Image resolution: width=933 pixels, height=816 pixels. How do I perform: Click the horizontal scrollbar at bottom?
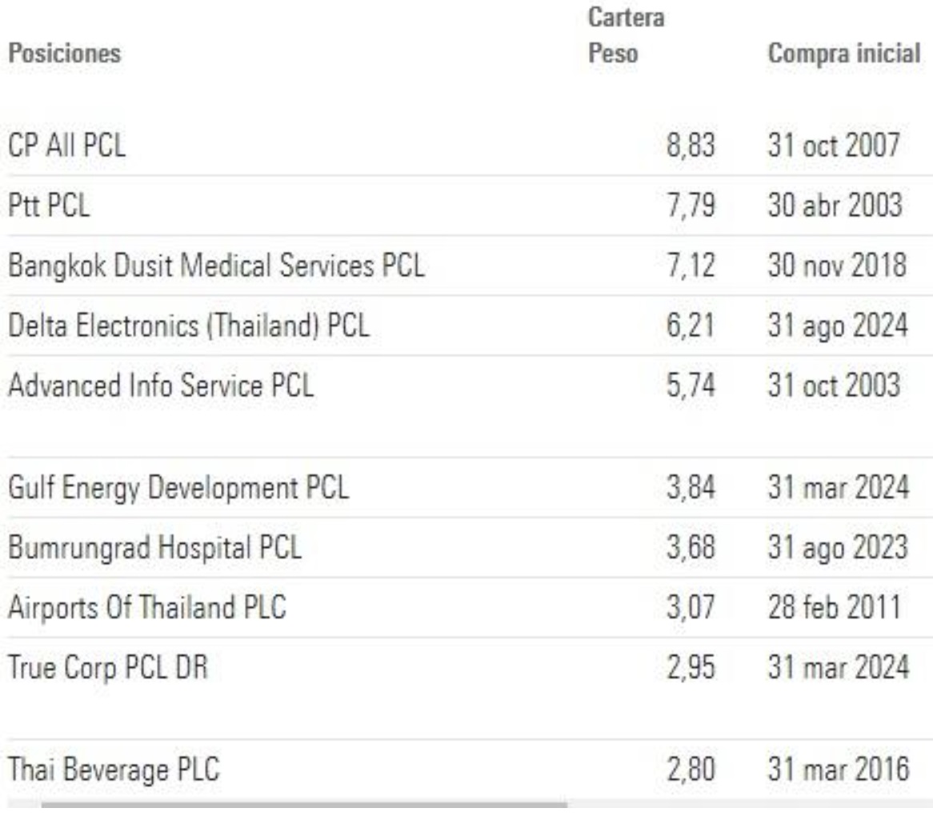click(304, 805)
